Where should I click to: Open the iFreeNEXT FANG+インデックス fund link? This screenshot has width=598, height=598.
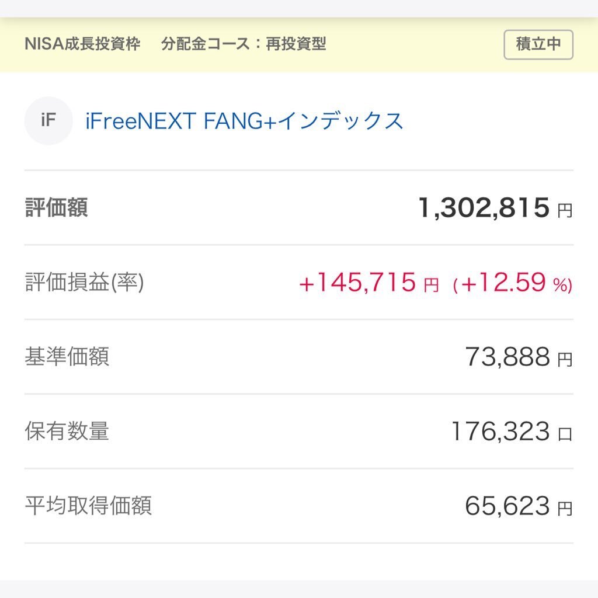[x=244, y=121]
